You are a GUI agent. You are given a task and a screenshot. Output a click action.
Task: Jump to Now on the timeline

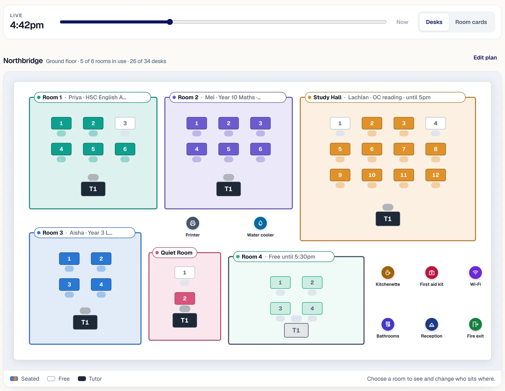(402, 22)
